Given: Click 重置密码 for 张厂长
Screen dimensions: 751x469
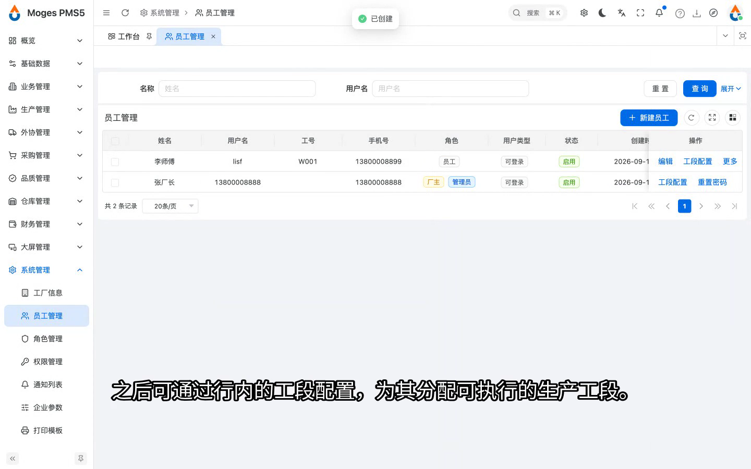Looking at the screenshot, I should click(712, 182).
